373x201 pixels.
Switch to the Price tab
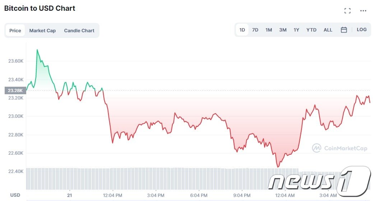[15, 30]
